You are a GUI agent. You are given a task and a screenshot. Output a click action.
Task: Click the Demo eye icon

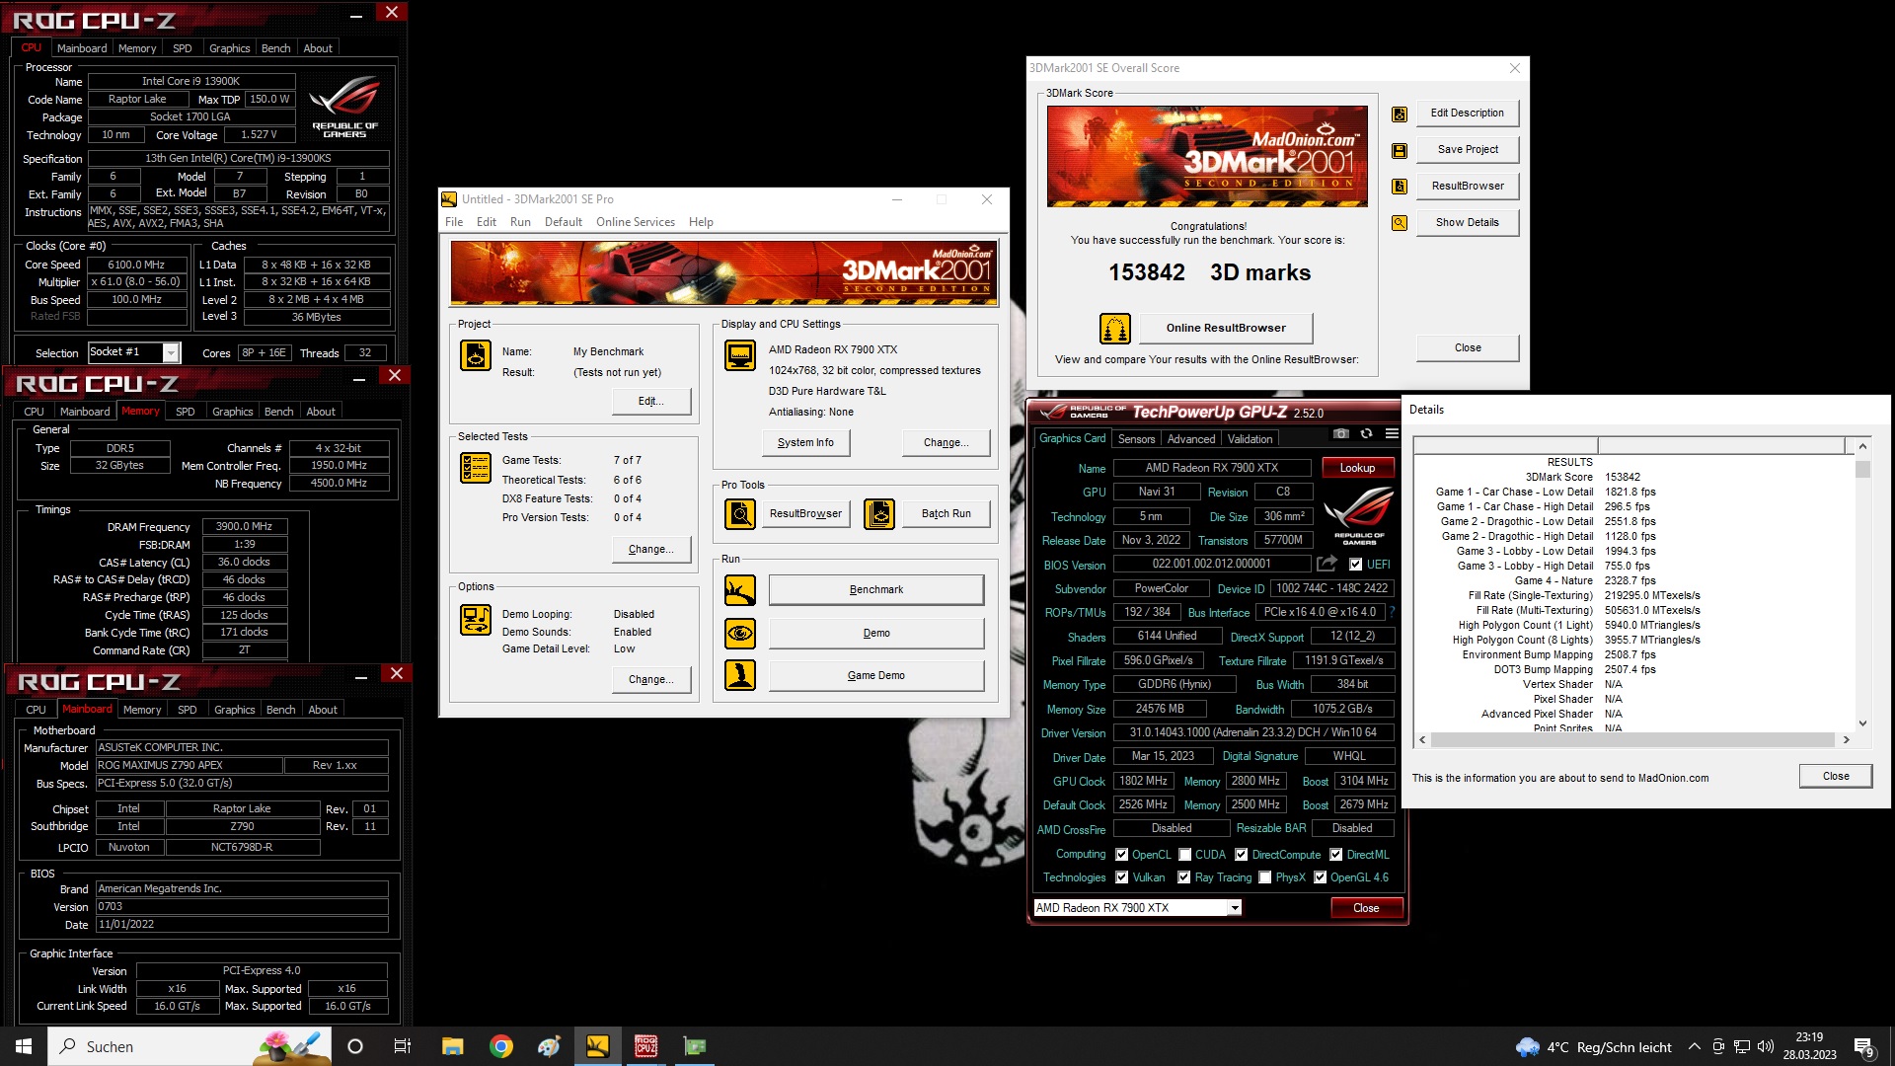(x=740, y=633)
